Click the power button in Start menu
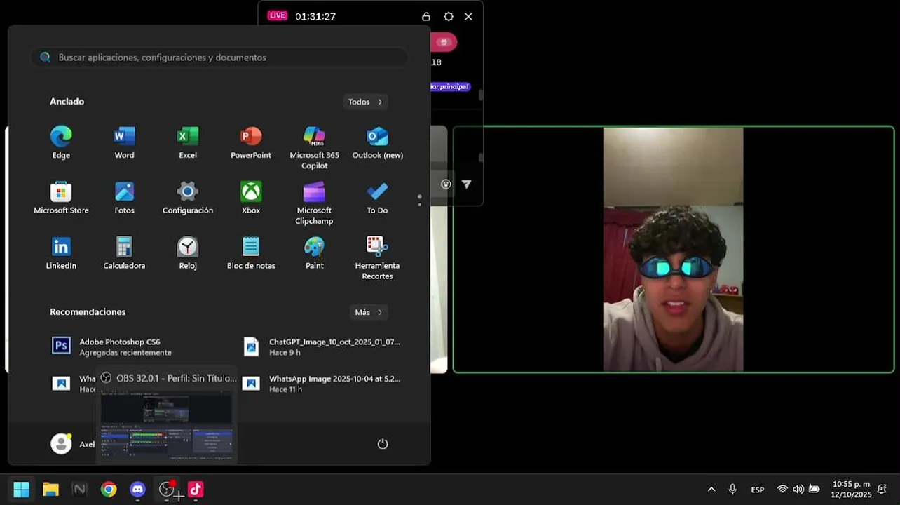Screen dimensions: 900x505 383,444
